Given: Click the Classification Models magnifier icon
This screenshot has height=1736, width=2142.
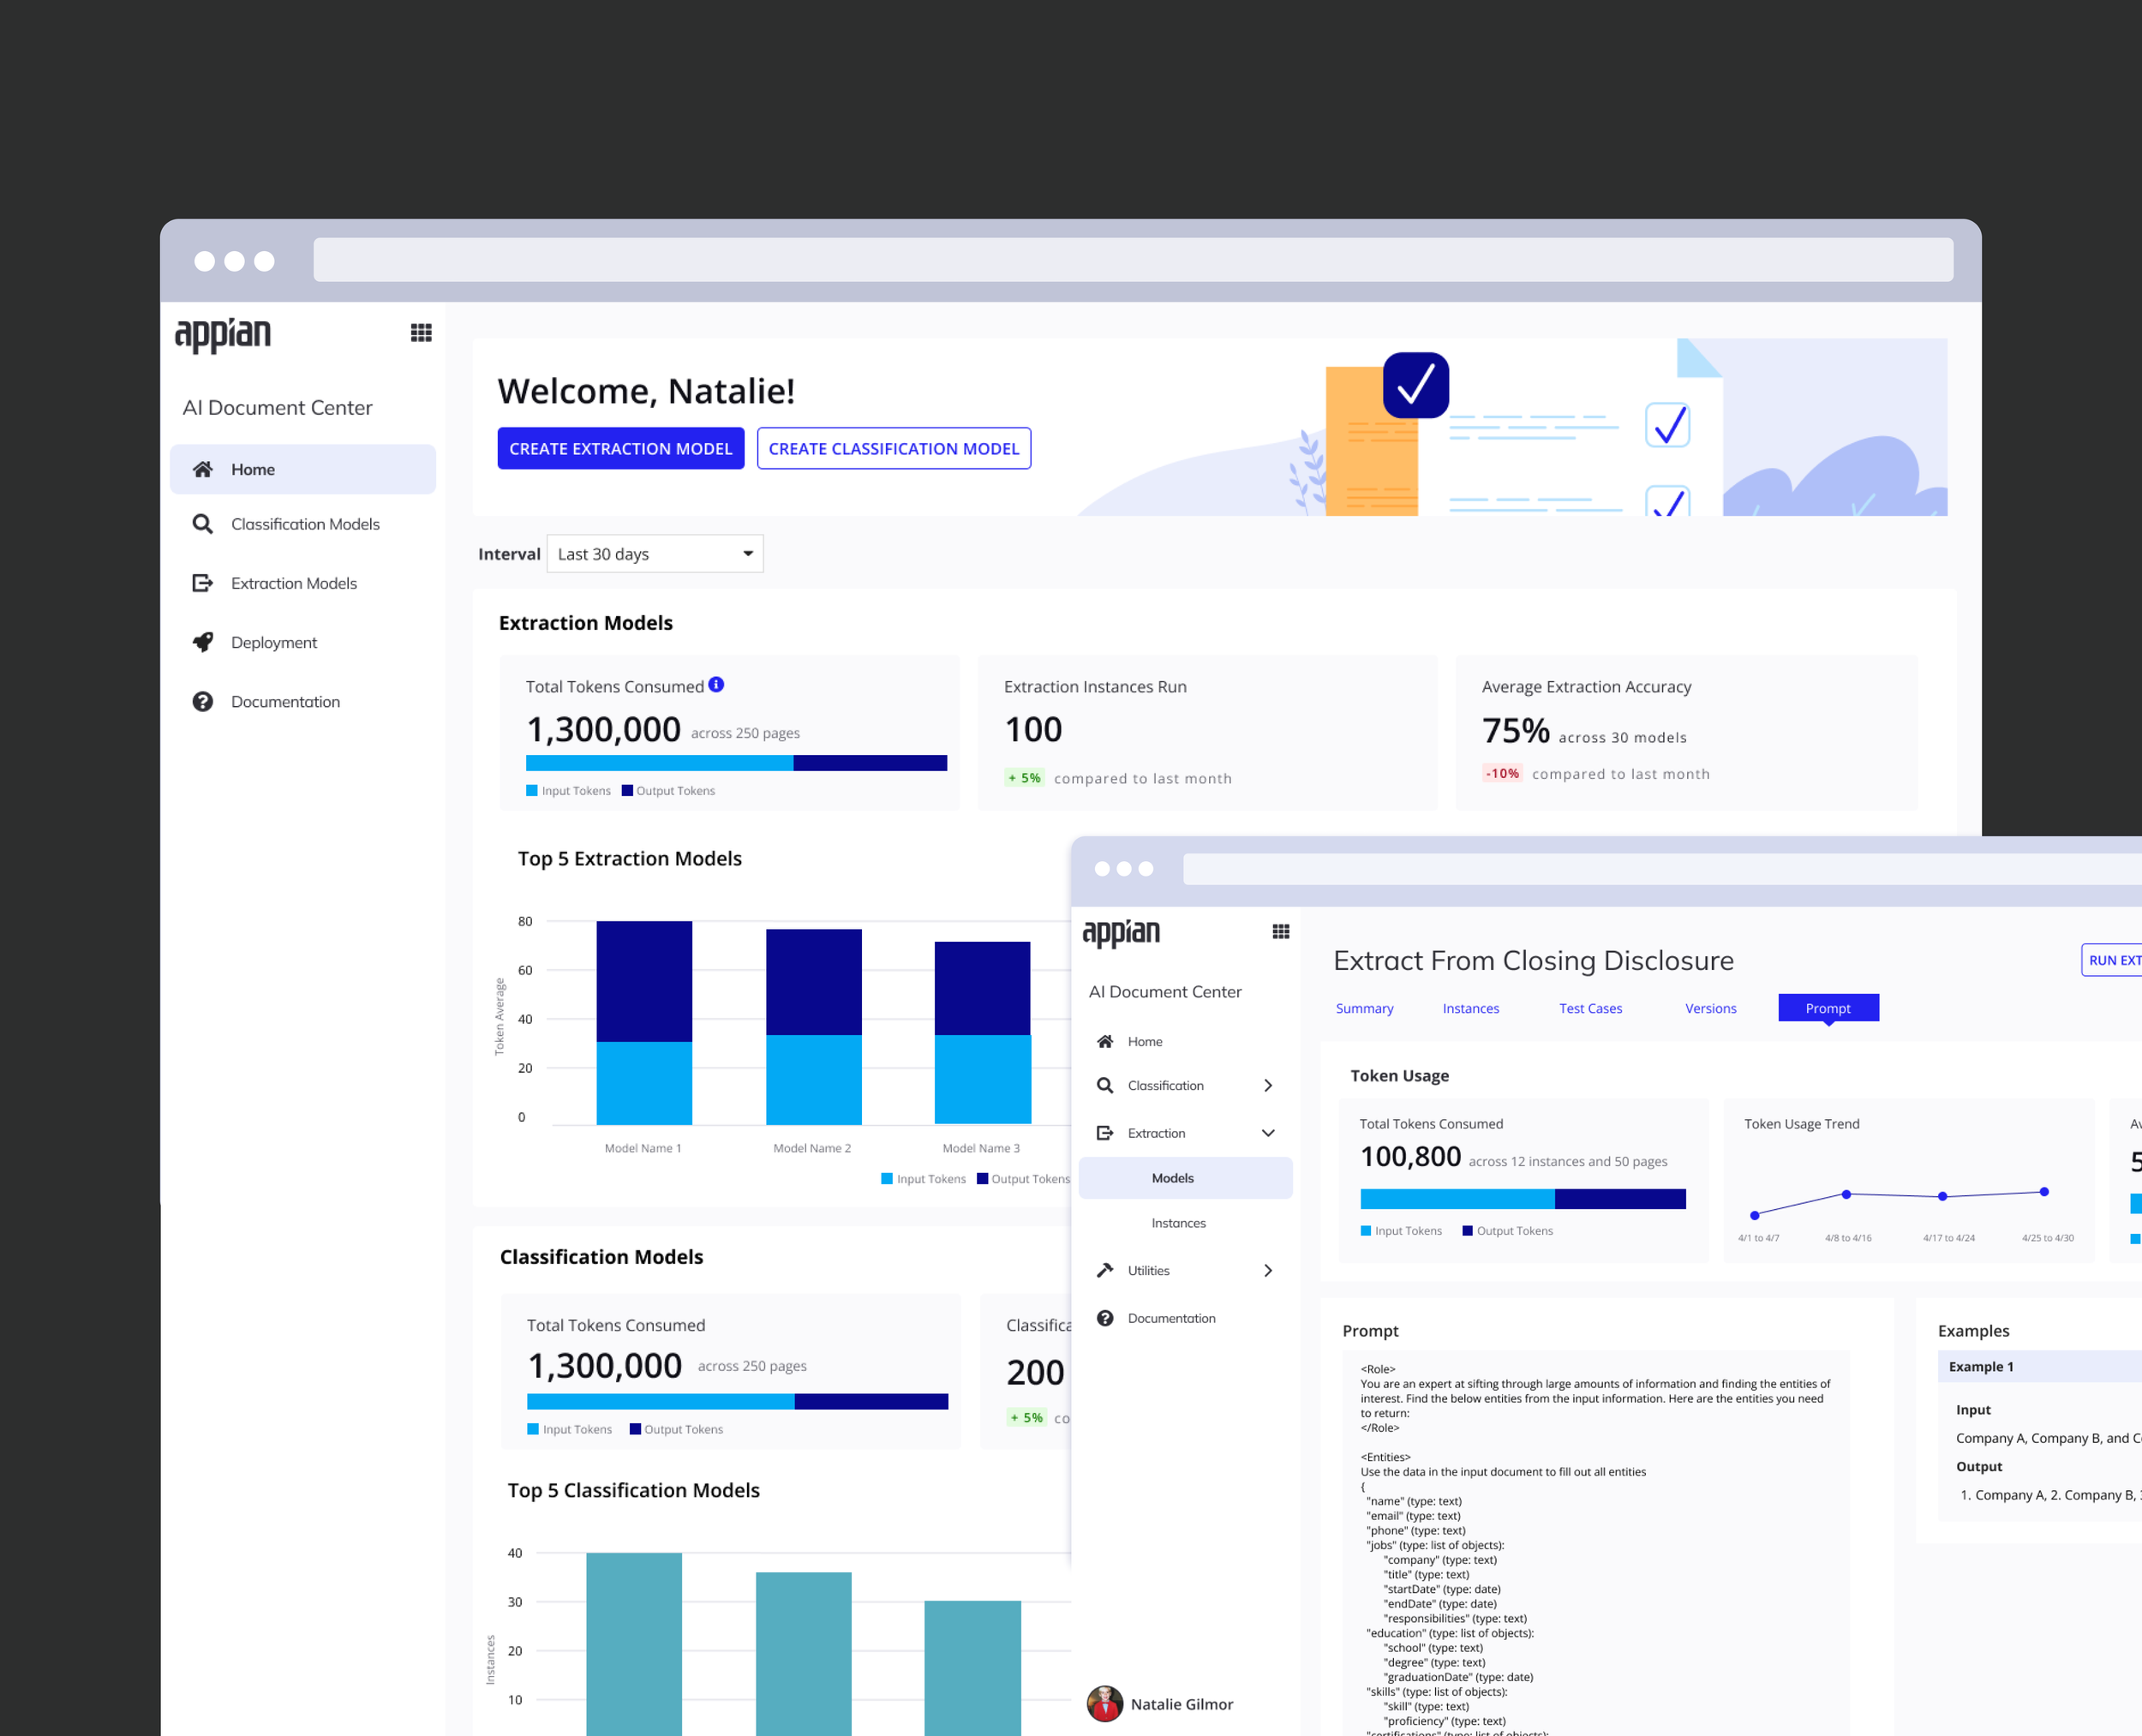Looking at the screenshot, I should (x=203, y=524).
